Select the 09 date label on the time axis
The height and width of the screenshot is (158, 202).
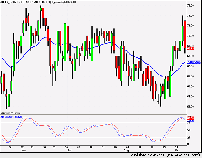[32, 147]
